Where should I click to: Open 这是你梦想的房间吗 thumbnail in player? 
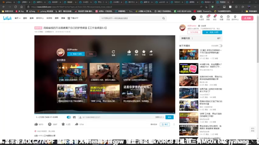137,93
